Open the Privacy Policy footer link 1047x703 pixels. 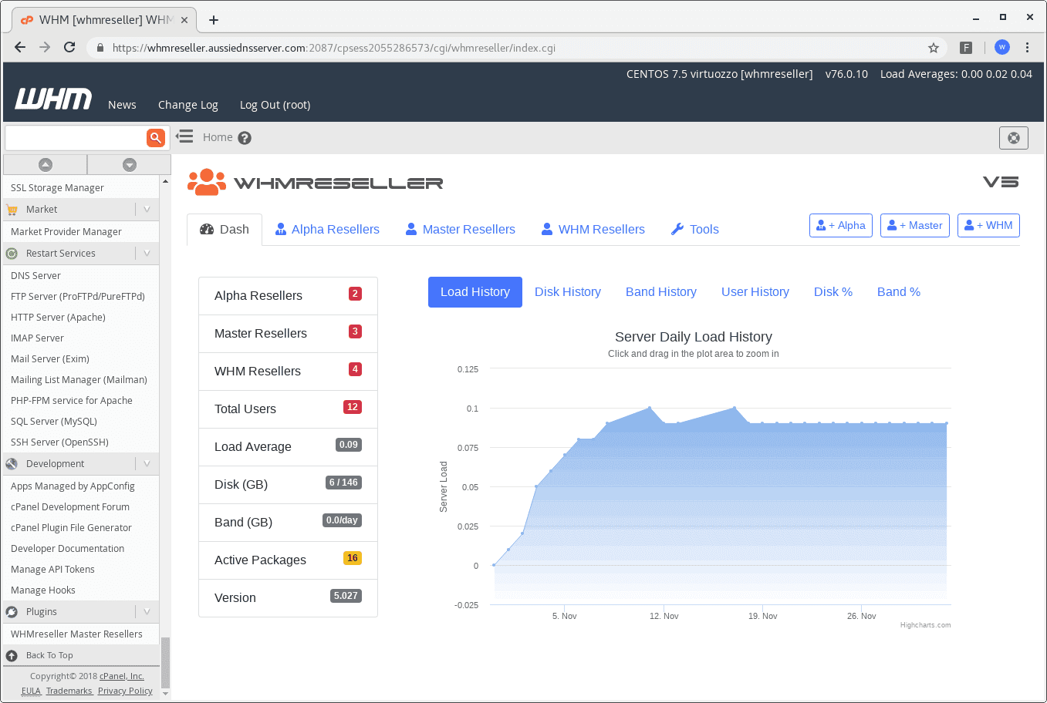(125, 691)
